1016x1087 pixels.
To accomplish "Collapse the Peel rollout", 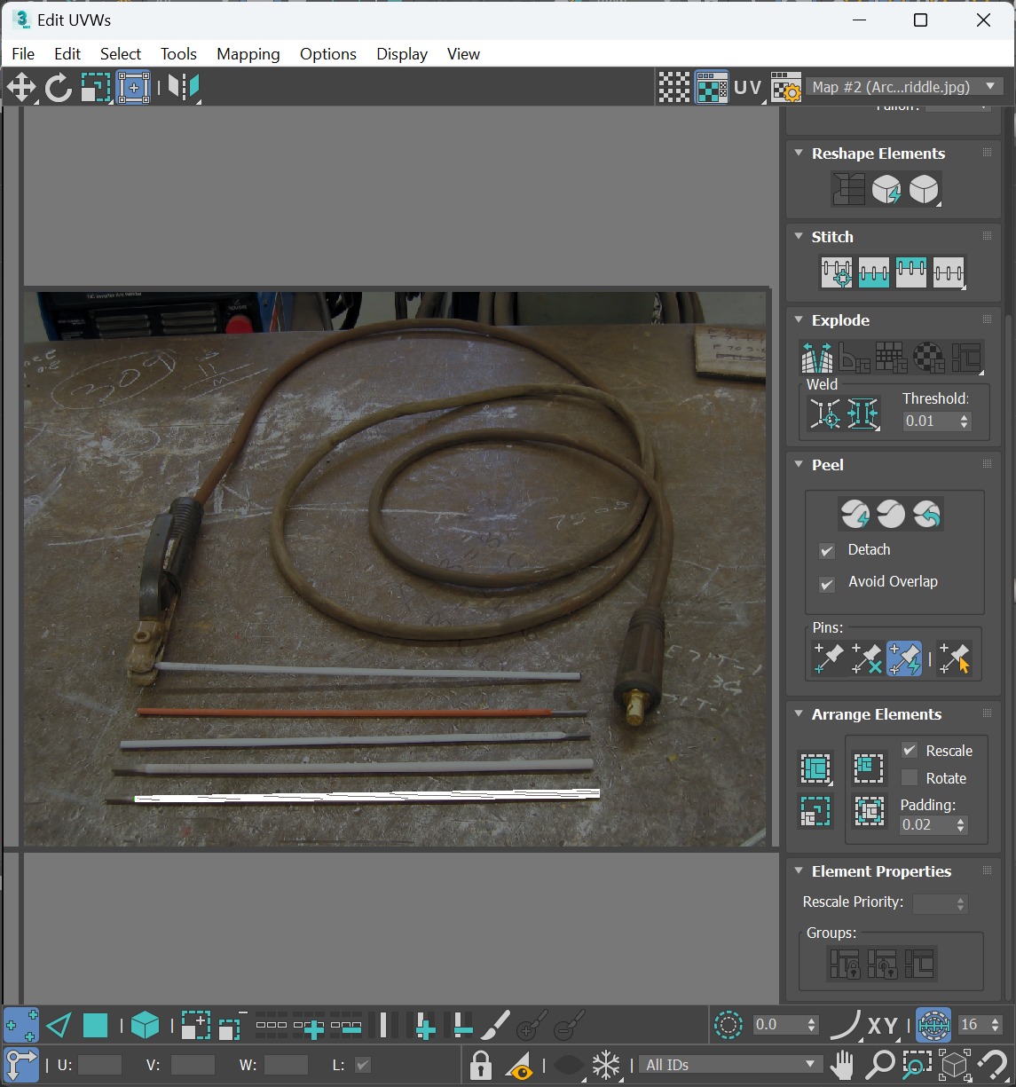I will [x=799, y=465].
